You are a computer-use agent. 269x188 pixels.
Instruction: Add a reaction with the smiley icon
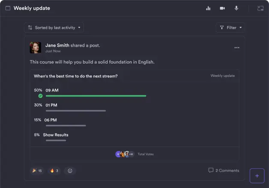pos(70,171)
